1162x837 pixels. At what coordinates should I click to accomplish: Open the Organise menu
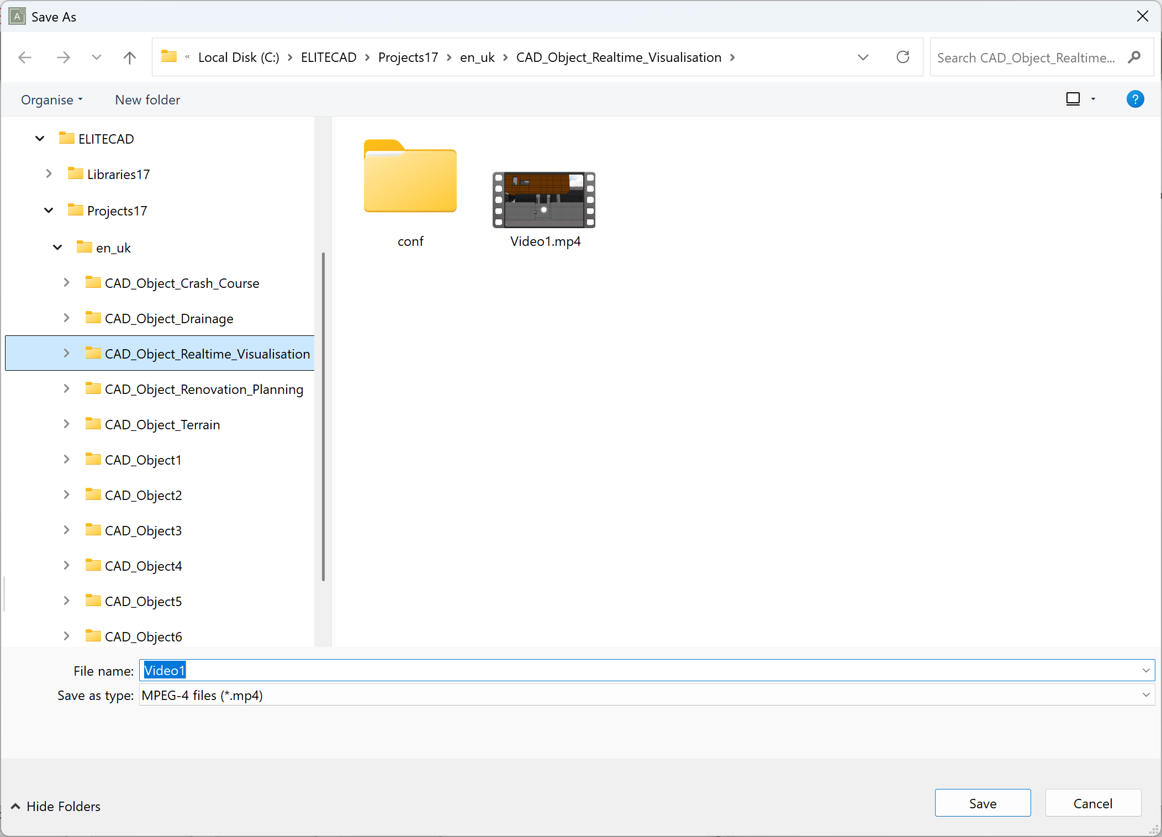point(51,100)
